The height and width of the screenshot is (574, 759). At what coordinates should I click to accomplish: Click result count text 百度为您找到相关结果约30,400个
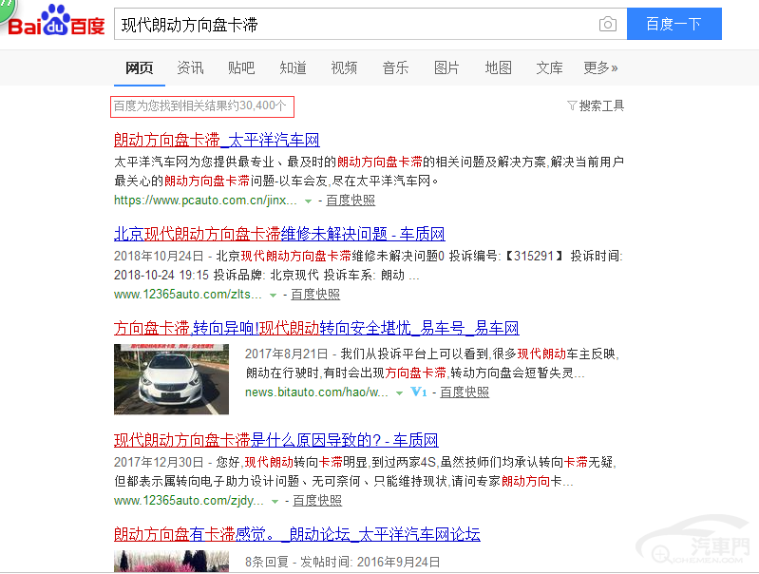(199, 105)
